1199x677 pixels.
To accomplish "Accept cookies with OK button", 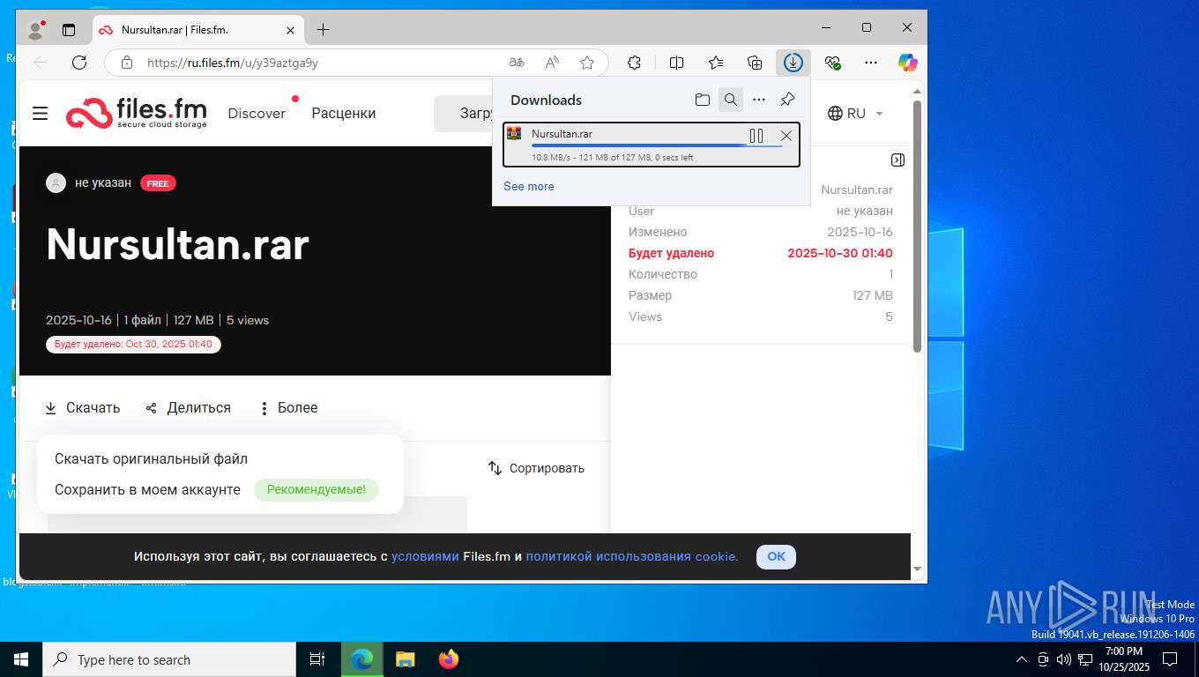I will (776, 556).
